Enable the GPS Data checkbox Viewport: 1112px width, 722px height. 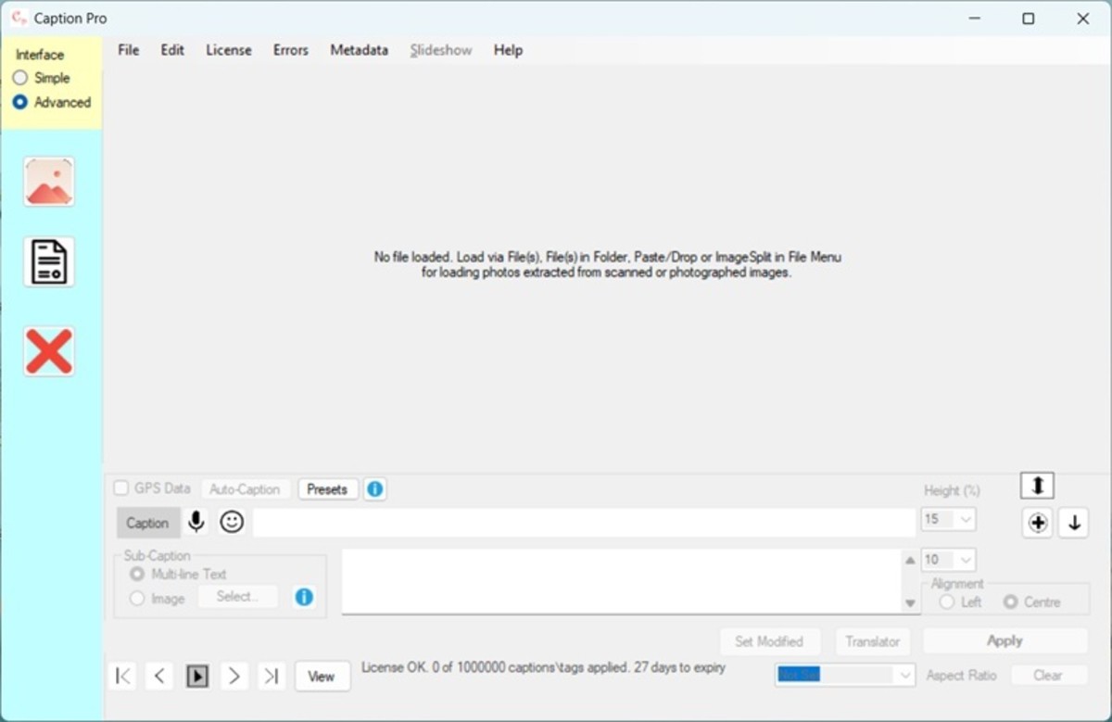click(119, 488)
